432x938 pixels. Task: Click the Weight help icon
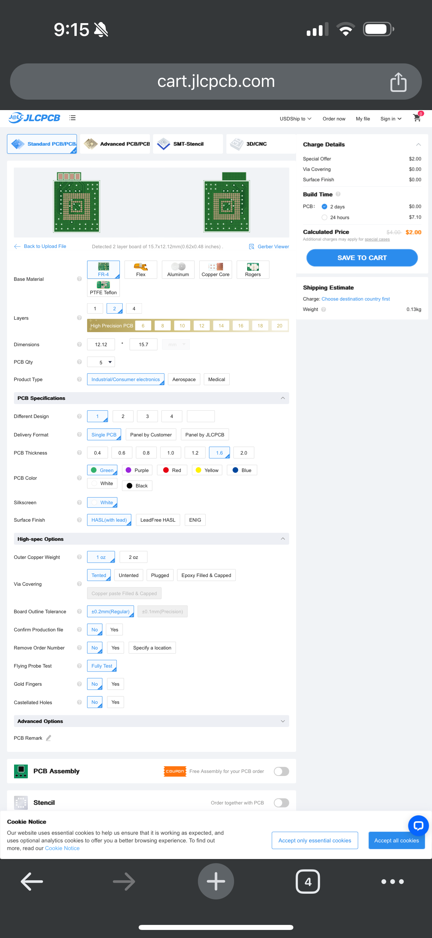pos(323,310)
